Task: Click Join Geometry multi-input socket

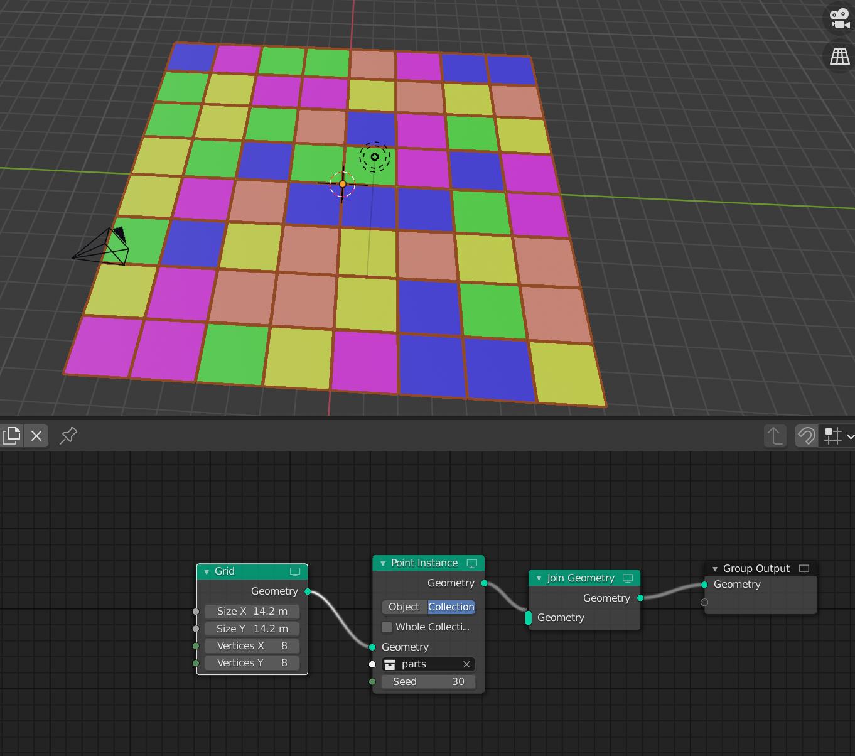Action: [x=528, y=618]
